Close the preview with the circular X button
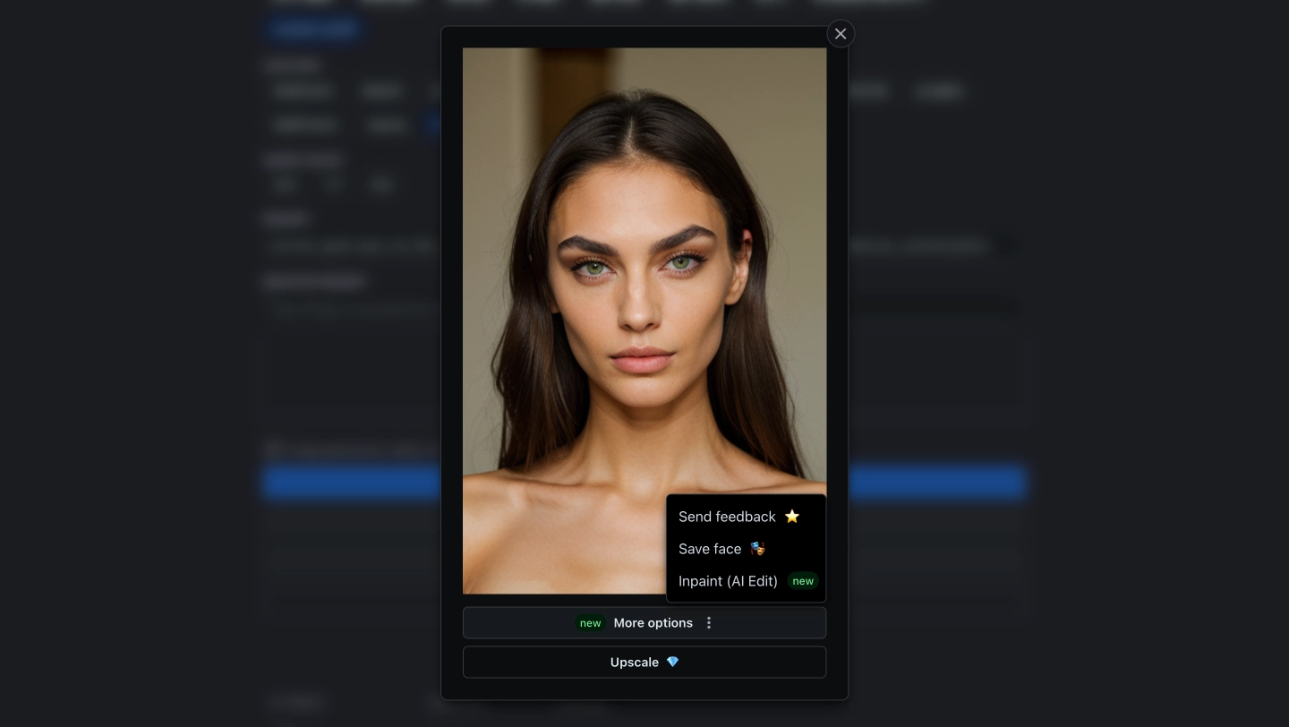 840,33
